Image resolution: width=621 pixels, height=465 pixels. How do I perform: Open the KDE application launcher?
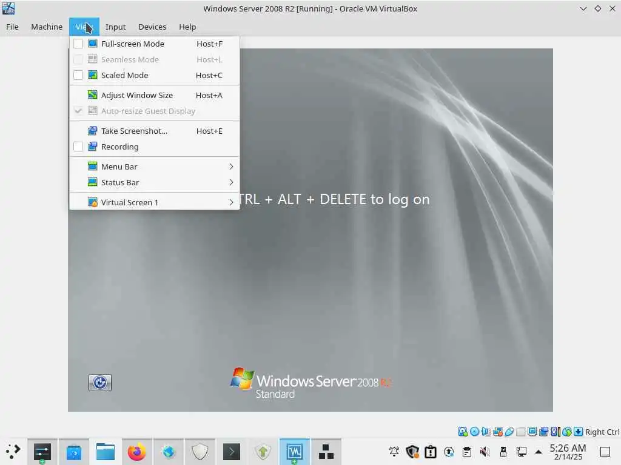coord(13,451)
